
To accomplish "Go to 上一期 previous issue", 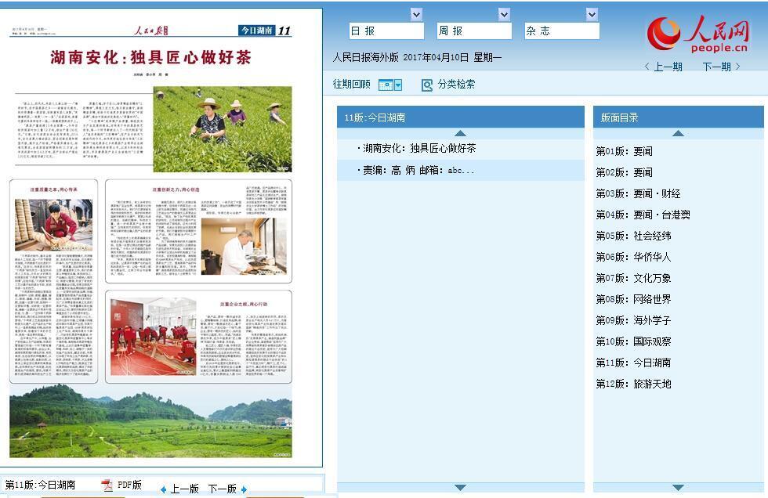I will coord(663,67).
